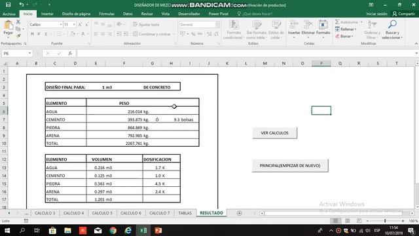Viewport: 419px width, 236px height.
Task: Open the Archivo tab
Action: (x=9, y=14)
